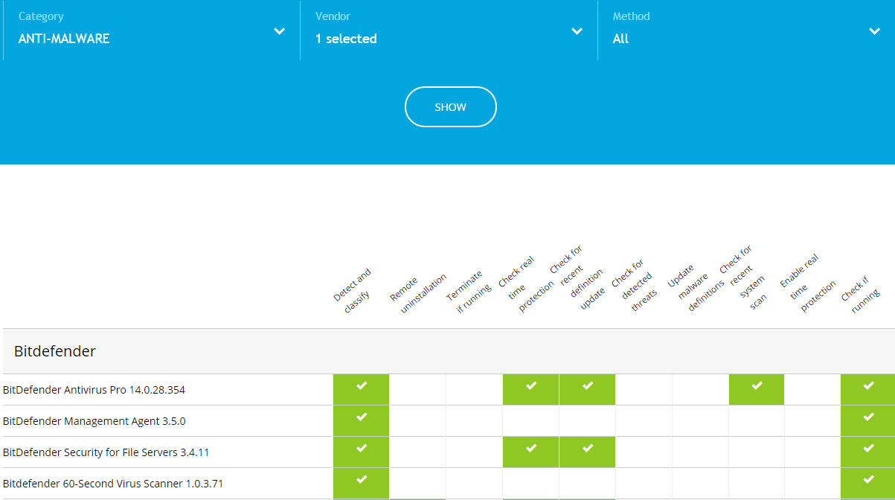
Task: Click the Bitdefender vendor group header
Action: [449, 351]
